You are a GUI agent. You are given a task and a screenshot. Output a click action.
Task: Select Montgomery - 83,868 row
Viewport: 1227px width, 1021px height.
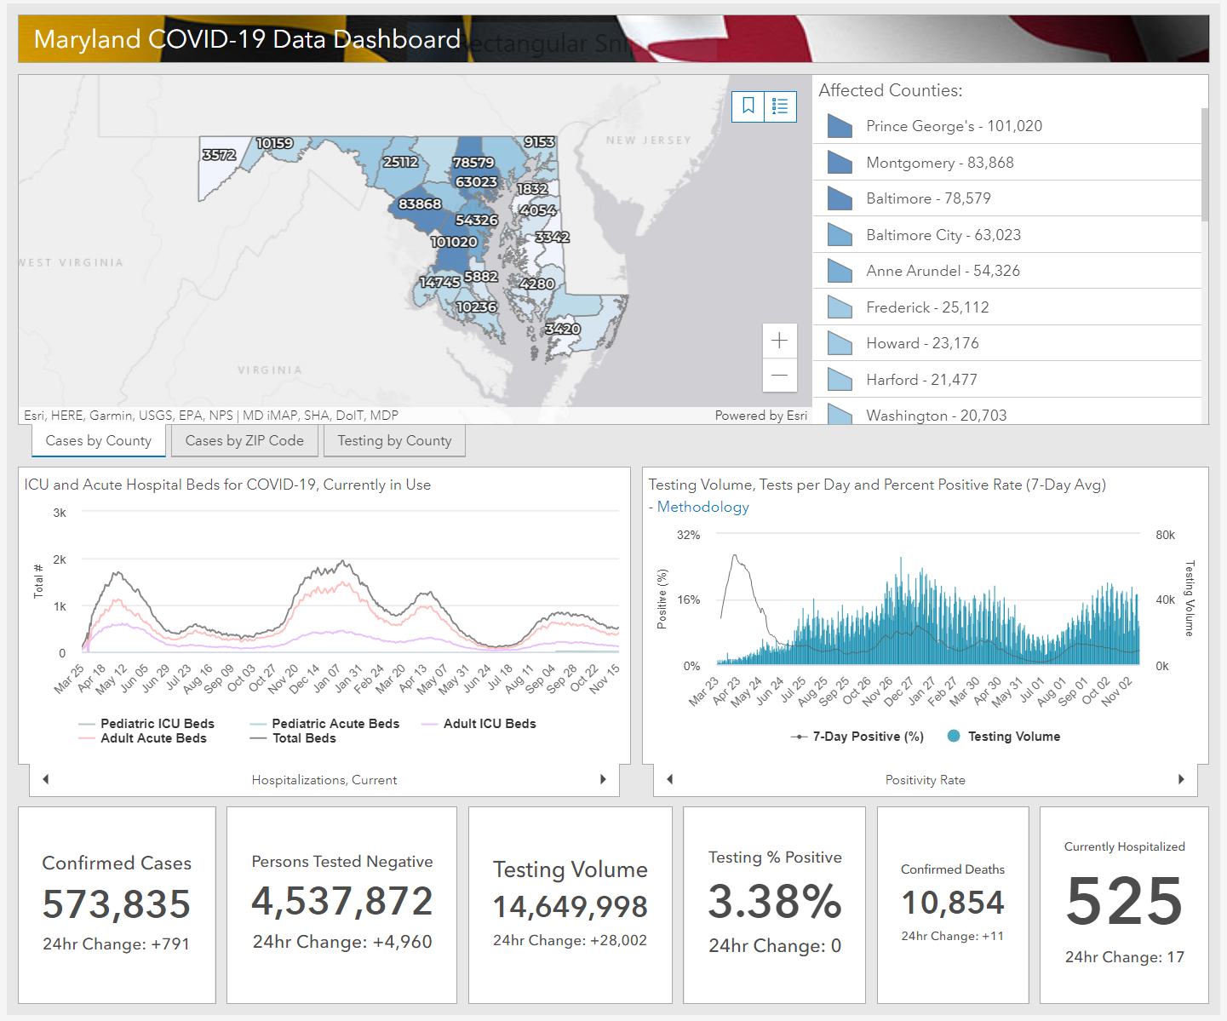pos(1007,162)
